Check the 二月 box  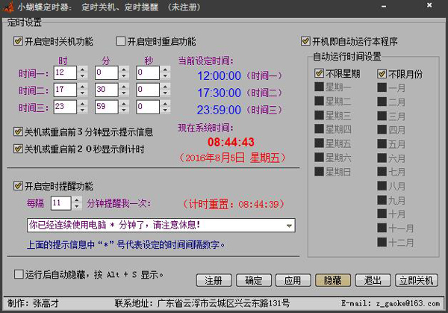[382, 102]
